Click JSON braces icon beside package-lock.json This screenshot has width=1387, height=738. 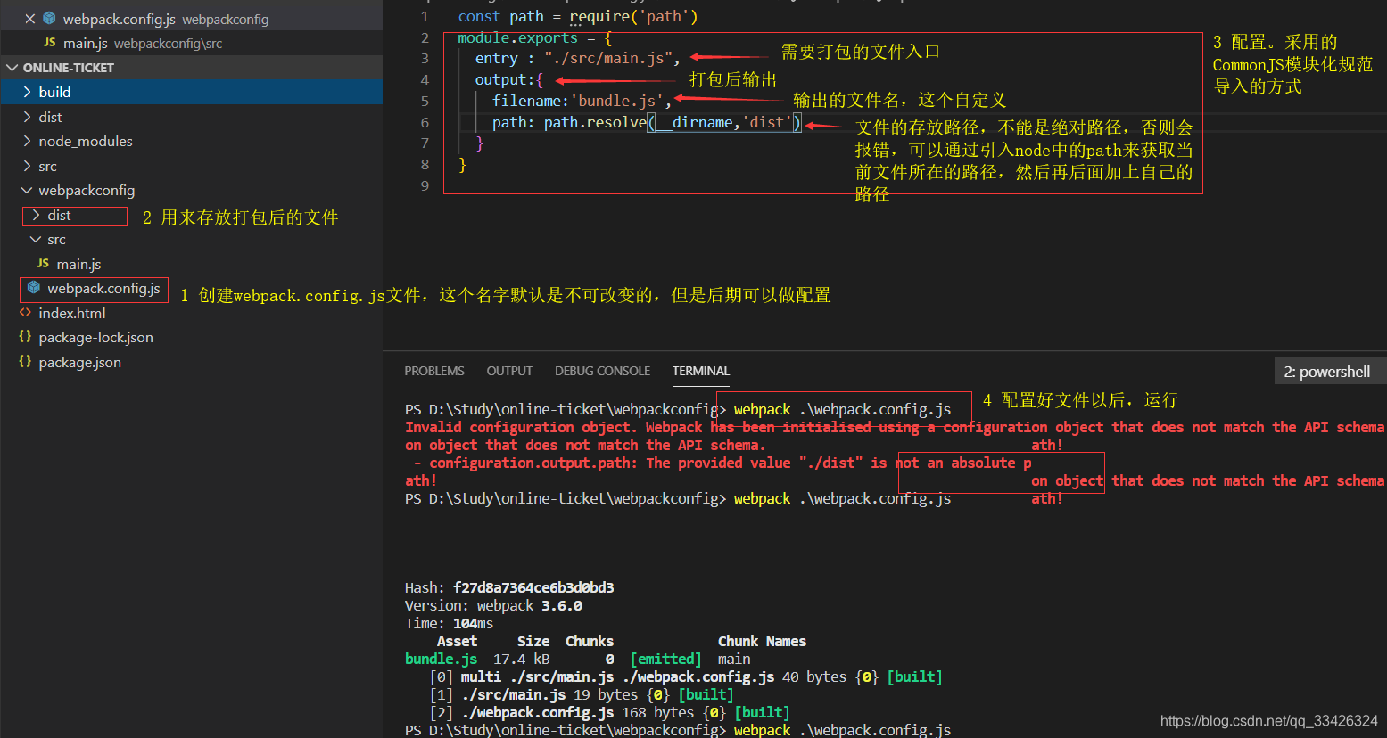[x=25, y=337]
